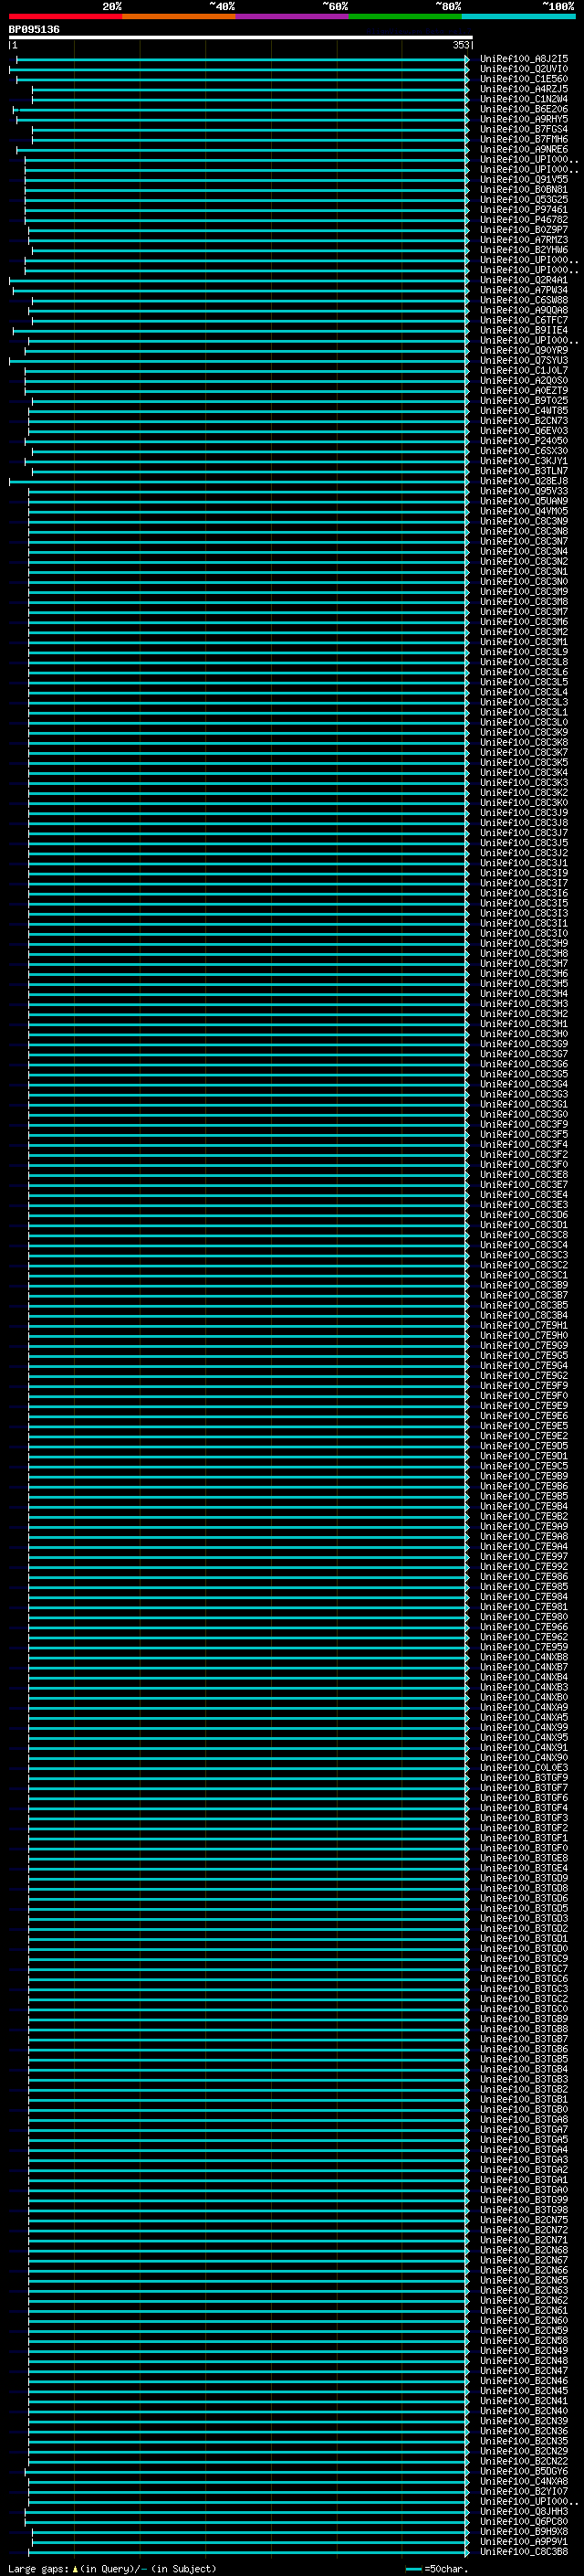Click the purple ~60% identity color bar

coord(293,16)
